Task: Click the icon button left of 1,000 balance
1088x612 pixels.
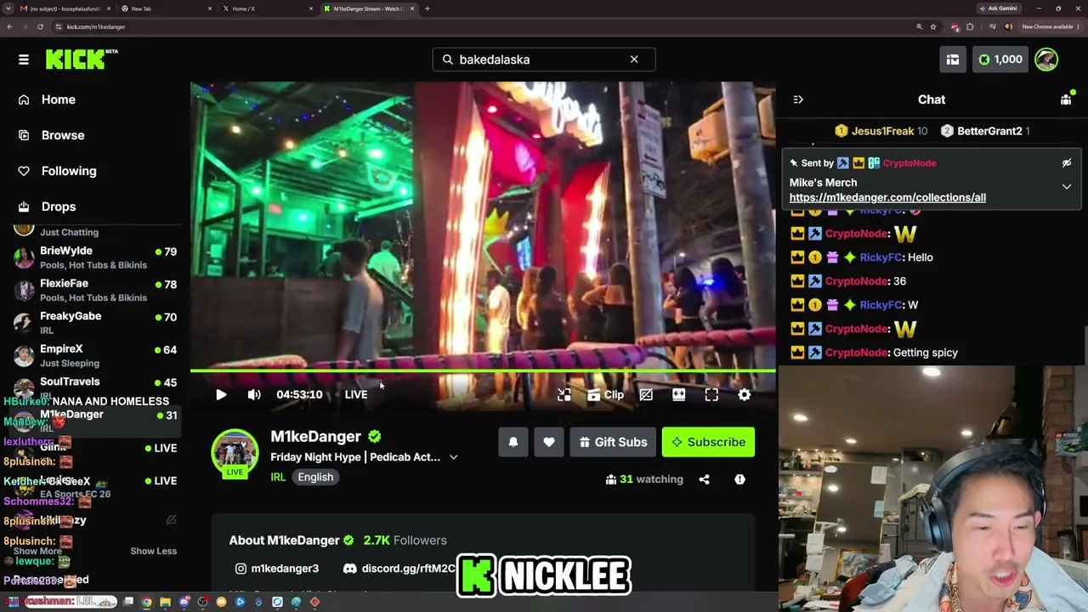Action: pos(953,59)
